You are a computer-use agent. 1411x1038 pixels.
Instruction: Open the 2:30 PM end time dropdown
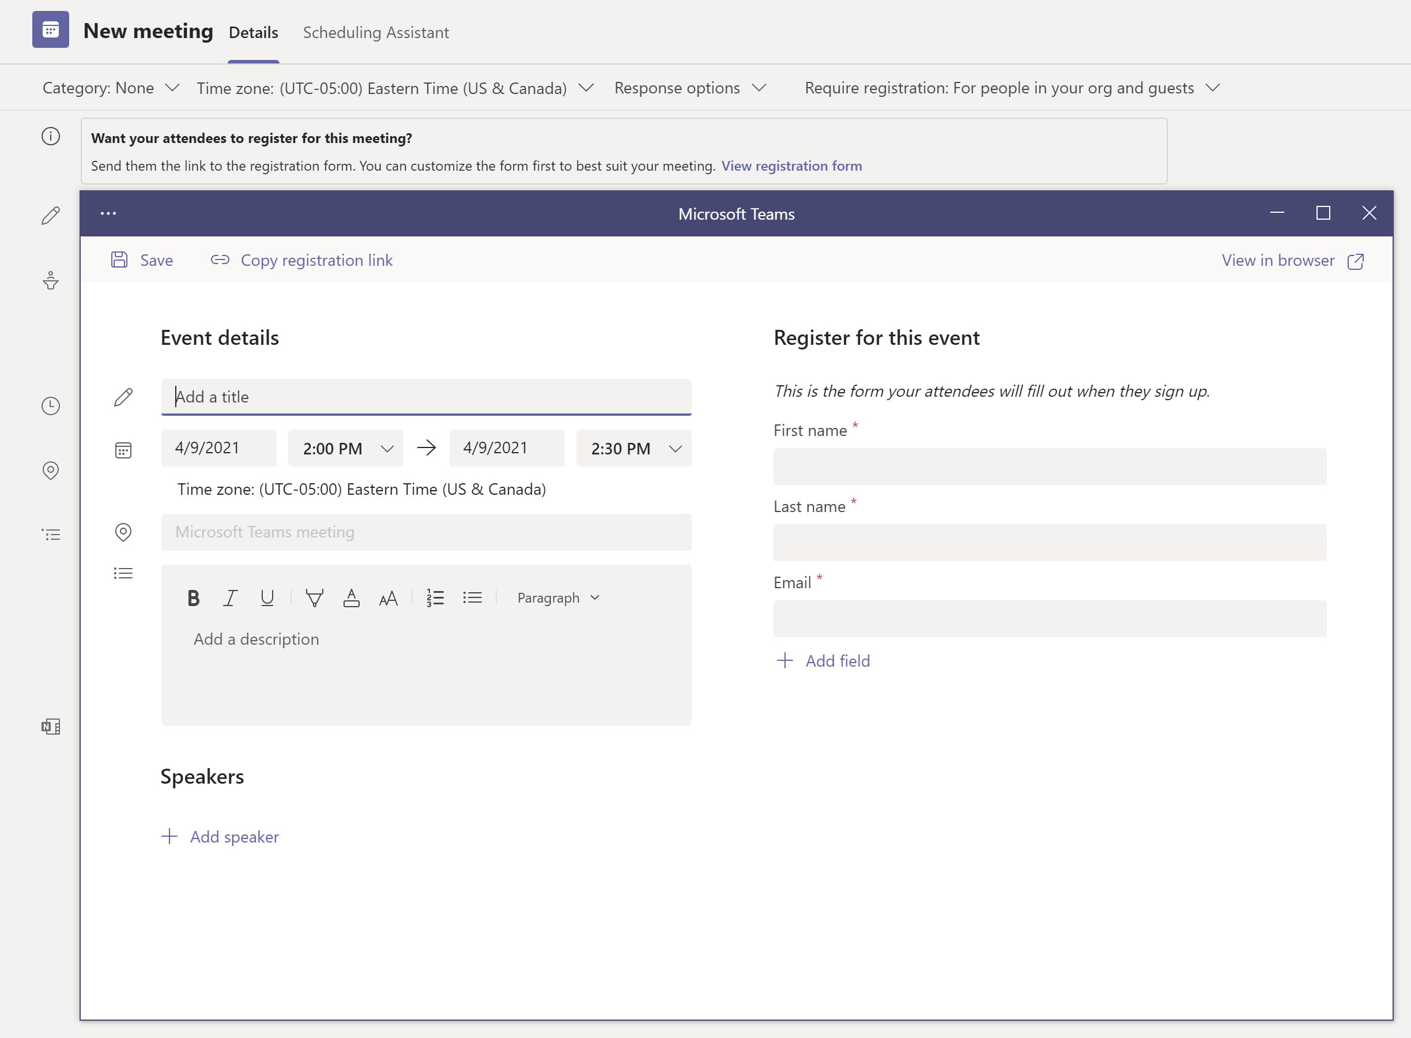click(633, 449)
